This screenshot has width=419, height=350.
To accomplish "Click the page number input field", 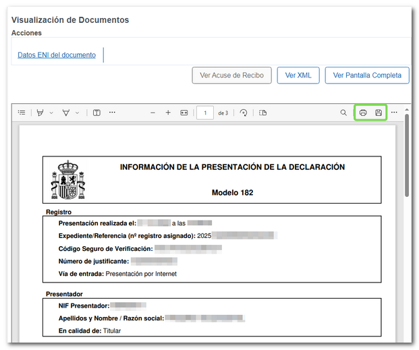I will point(205,113).
